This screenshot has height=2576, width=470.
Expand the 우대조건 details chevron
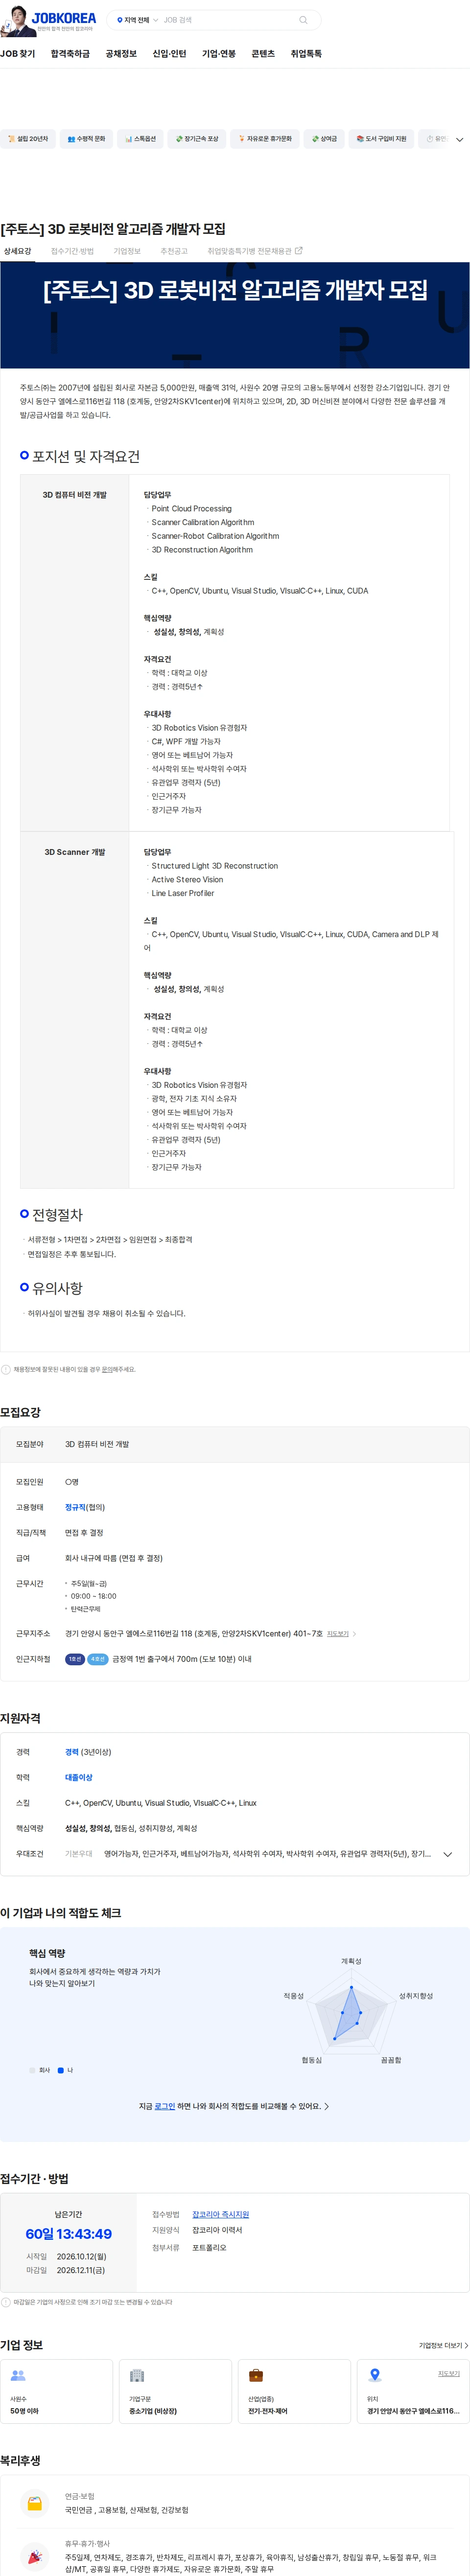(x=447, y=1854)
